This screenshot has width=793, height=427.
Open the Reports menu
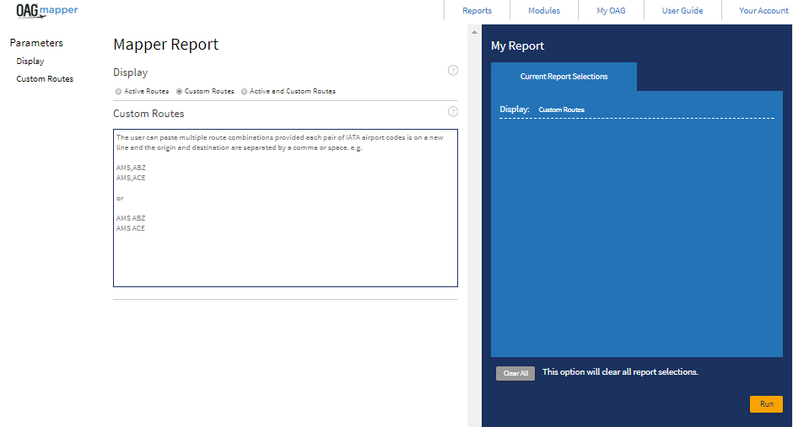click(477, 11)
